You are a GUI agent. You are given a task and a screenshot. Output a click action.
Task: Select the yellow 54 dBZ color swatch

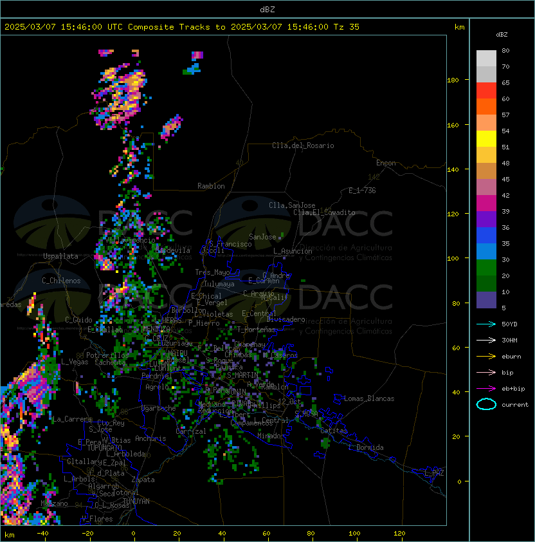[x=486, y=139]
